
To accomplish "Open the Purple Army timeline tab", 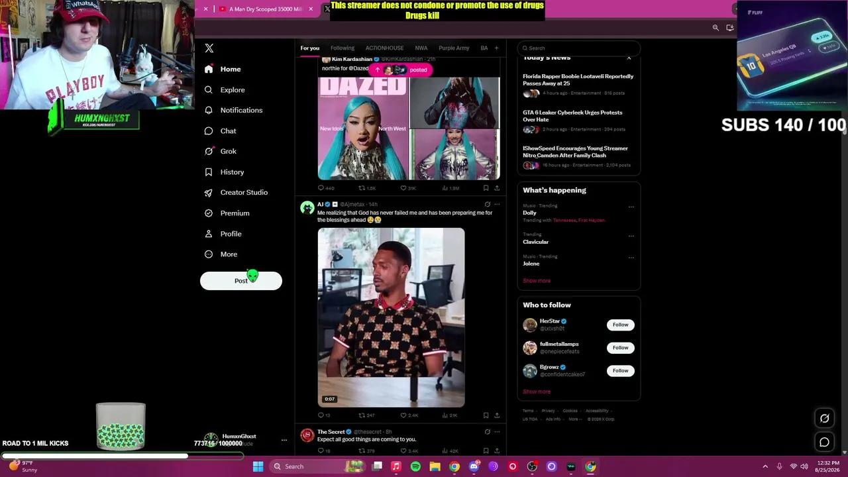I will click(x=454, y=48).
